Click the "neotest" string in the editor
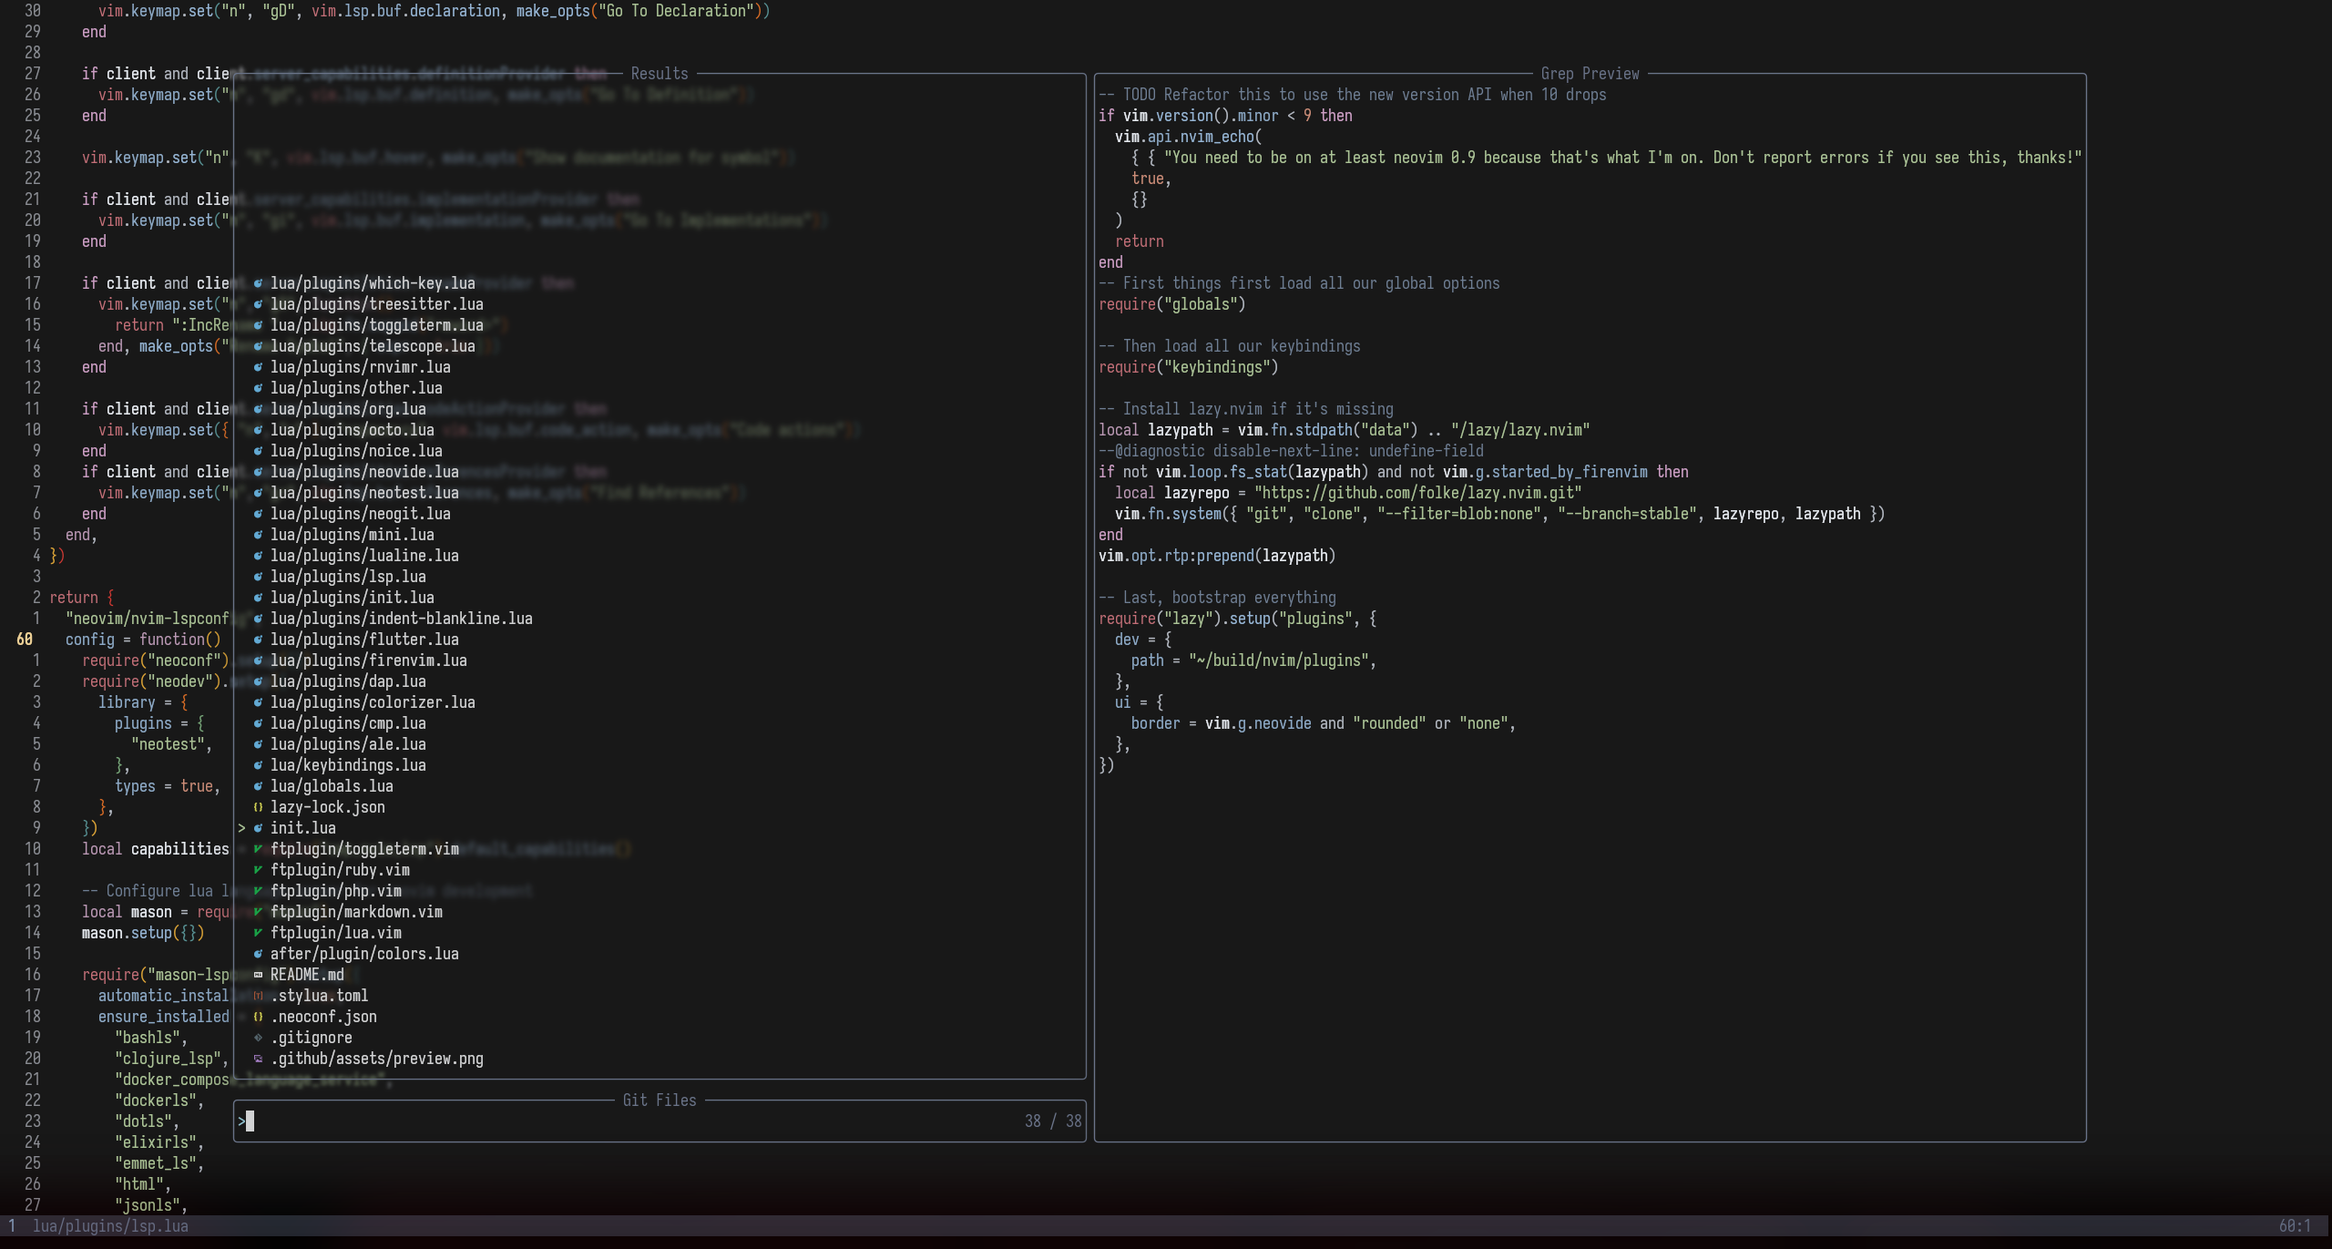 (x=168, y=744)
